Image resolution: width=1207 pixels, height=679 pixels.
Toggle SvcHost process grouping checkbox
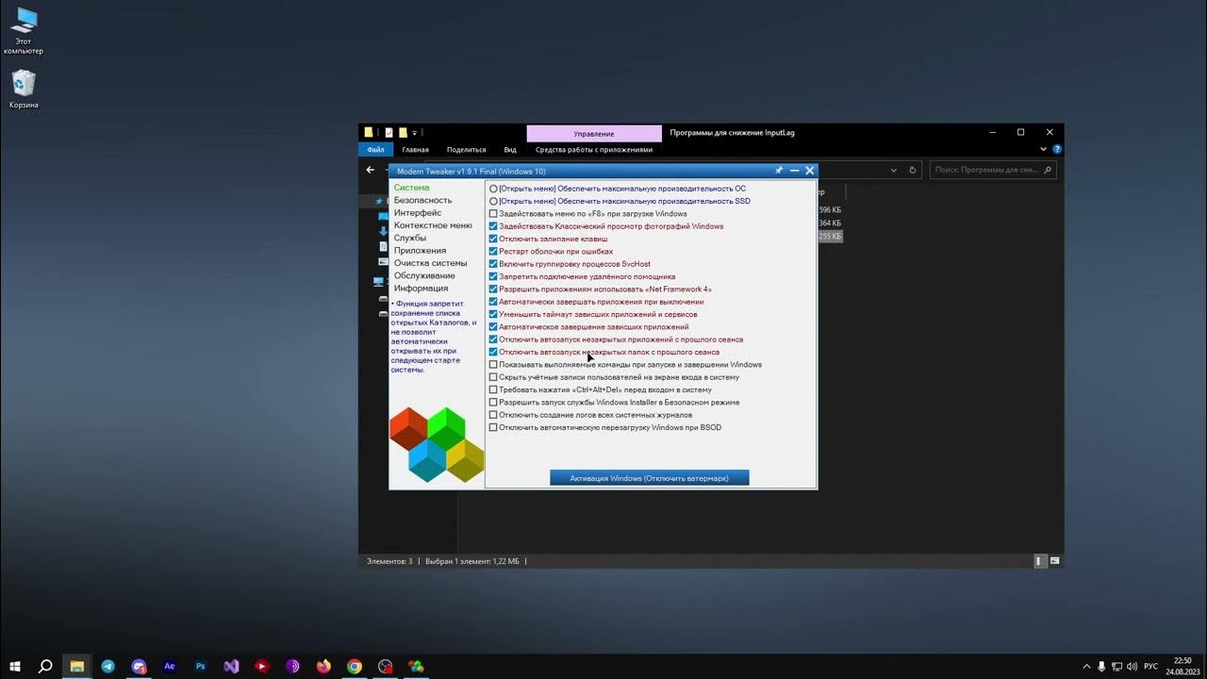493,264
